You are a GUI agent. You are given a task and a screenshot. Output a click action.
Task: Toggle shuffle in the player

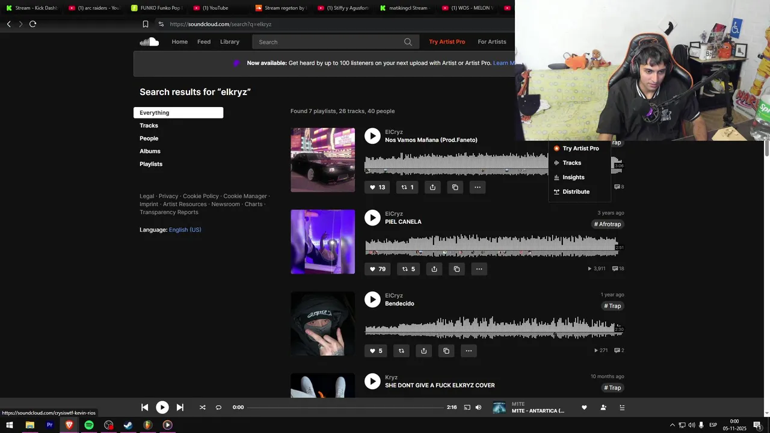[x=202, y=407]
